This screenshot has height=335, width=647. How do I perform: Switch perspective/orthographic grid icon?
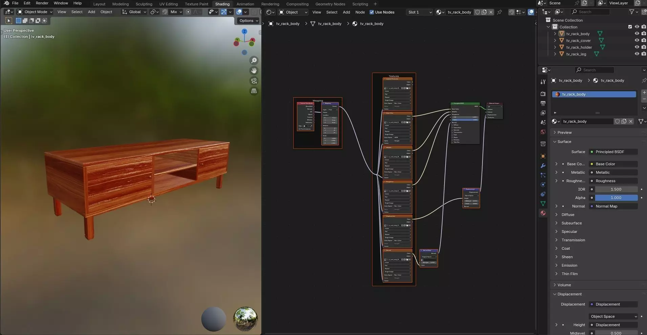click(x=254, y=91)
